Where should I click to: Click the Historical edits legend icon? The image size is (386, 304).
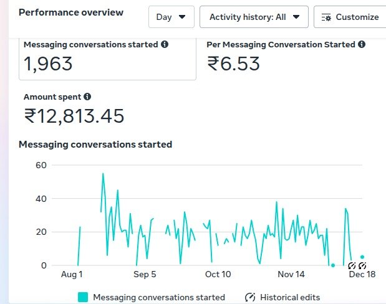250,297
